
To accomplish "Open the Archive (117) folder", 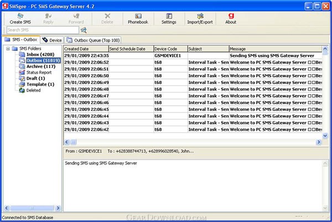I will 41,66.
